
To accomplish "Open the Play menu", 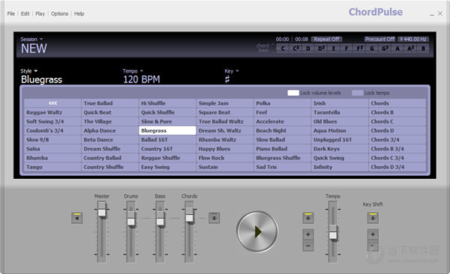I will pos(40,13).
